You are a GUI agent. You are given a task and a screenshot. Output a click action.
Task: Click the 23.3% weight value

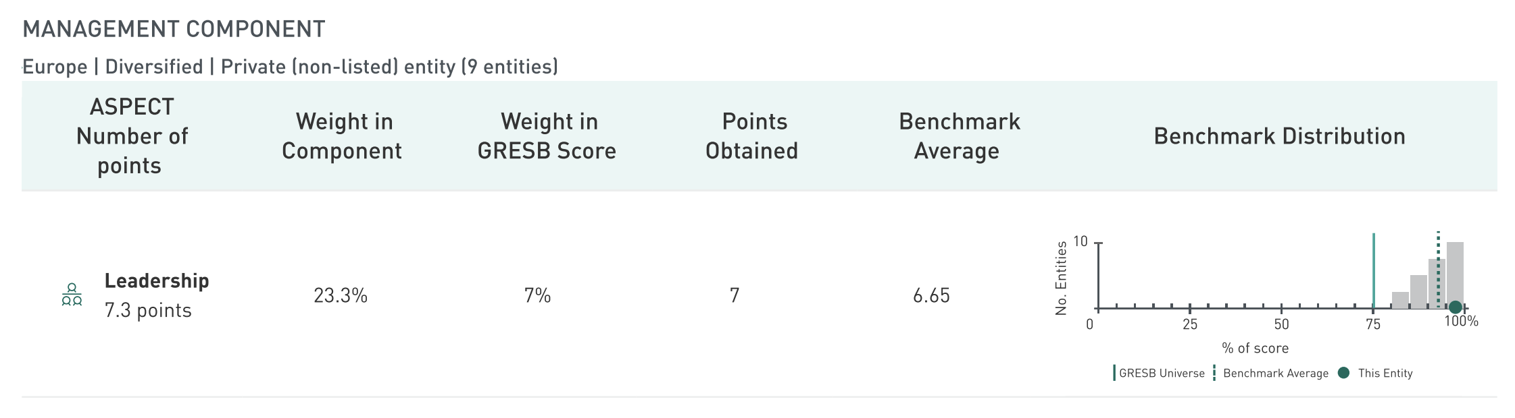[341, 295]
